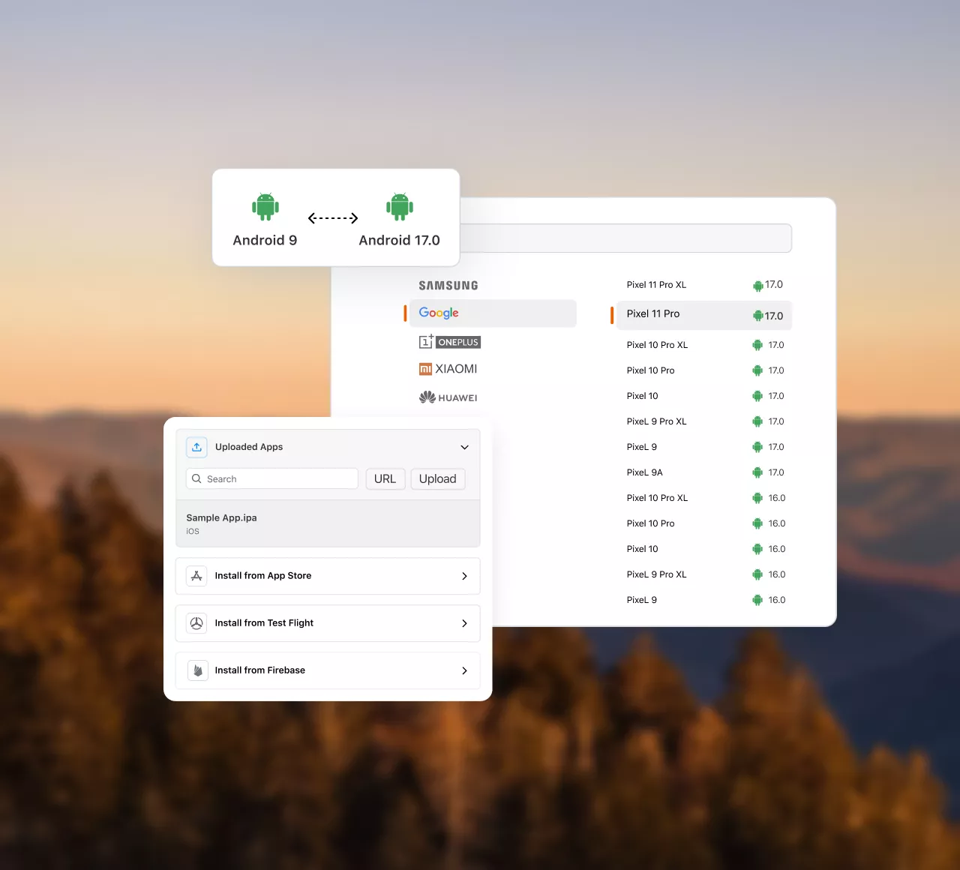Viewport: 960px width, 870px height.
Task: Choose PixeL 9A device
Action: tap(704, 472)
